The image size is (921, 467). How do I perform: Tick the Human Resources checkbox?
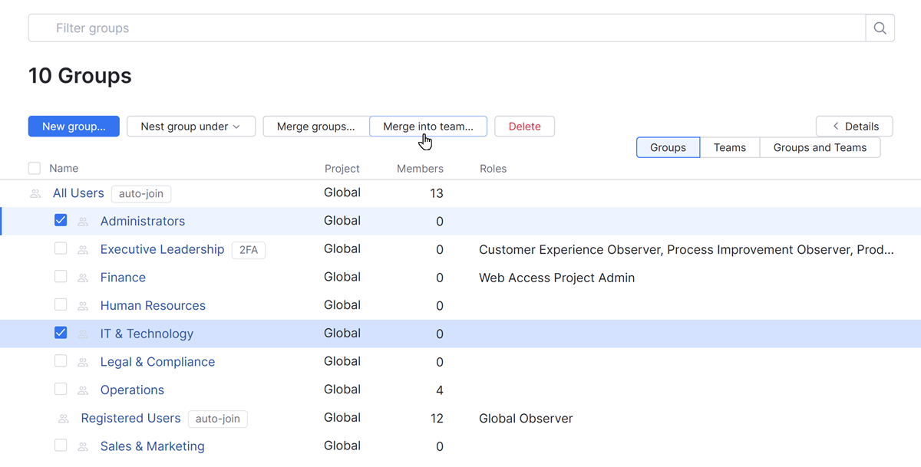(x=61, y=305)
